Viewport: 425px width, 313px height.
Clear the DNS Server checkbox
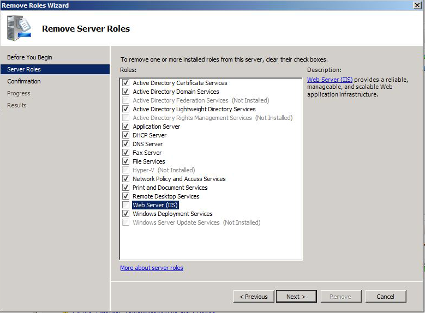tap(126, 144)
